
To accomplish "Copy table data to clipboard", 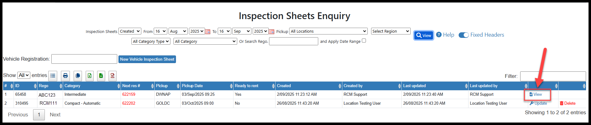I will click(x=78, y=76).
